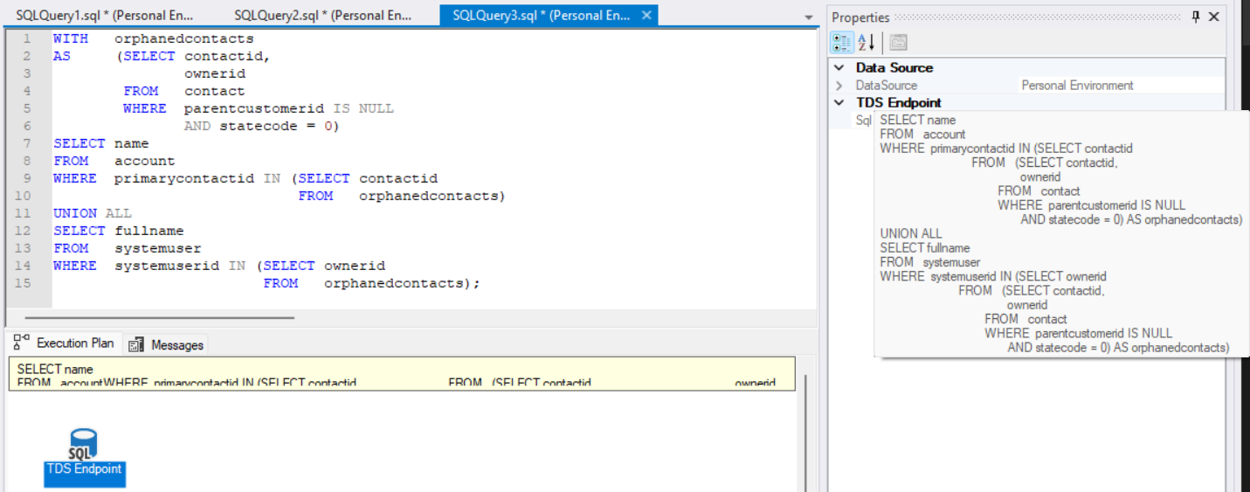Click the editor horizontal scrollbar
Screen dimensions: 1250x492
(x=157, y=318)
